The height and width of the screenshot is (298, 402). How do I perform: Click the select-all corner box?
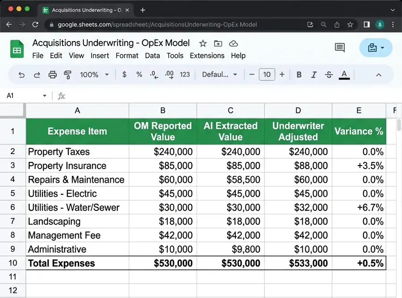point(13,111)
